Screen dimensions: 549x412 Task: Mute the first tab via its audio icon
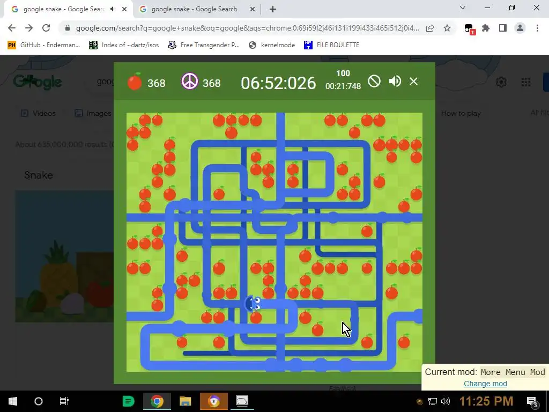tap(113, 9)
